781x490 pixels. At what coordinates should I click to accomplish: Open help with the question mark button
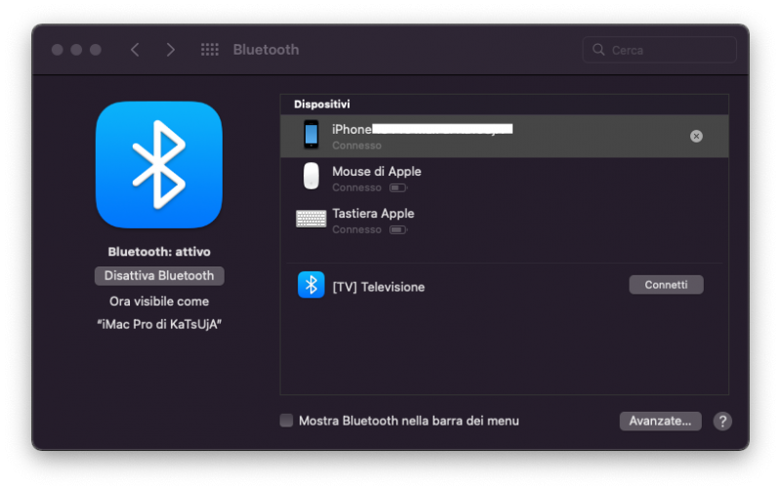pos(722,422)
